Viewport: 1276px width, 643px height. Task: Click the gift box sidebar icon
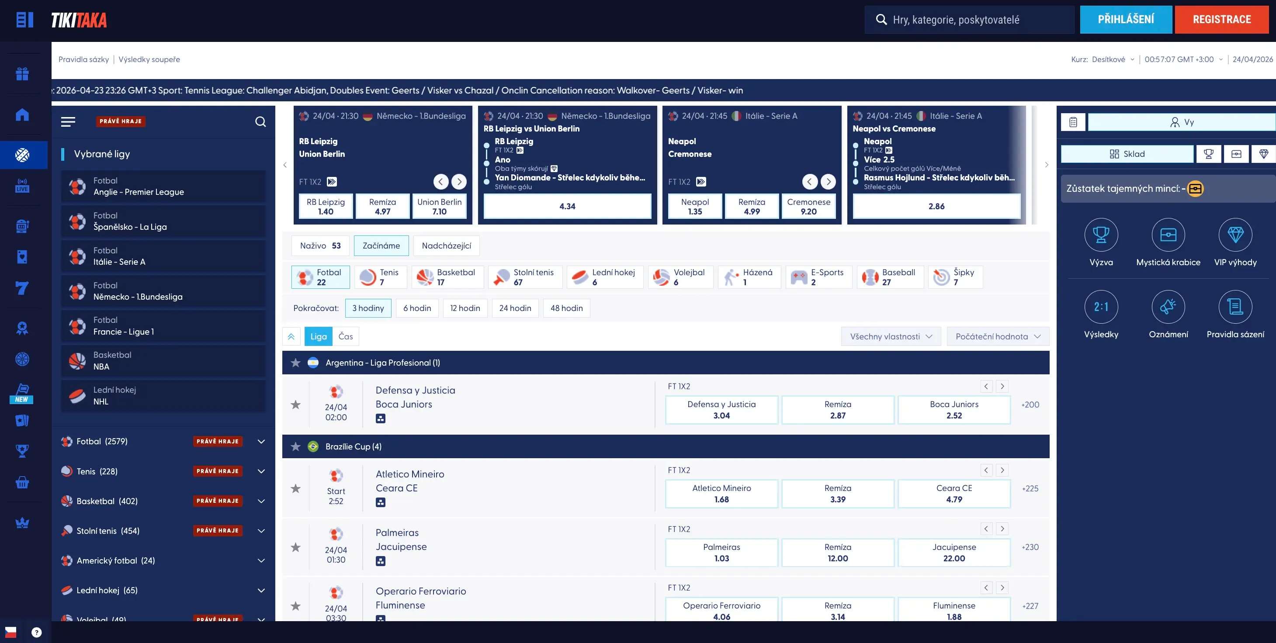tap(22, 74)
